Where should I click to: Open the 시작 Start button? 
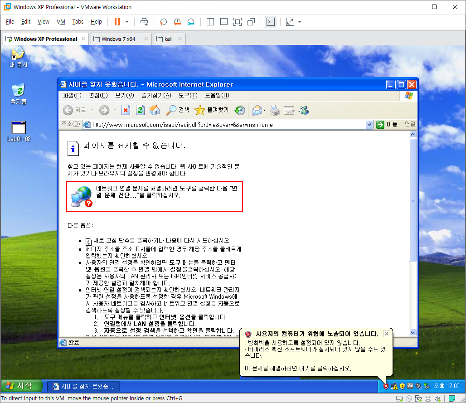22,386
